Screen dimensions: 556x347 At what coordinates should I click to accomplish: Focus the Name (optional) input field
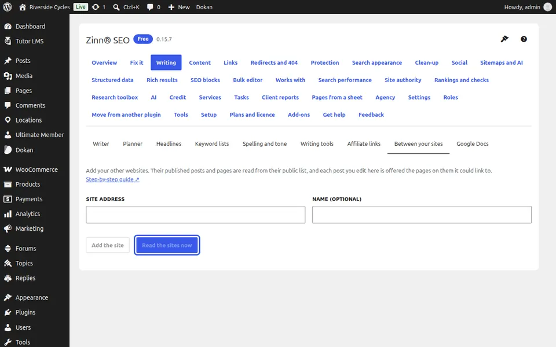(422, 215)
